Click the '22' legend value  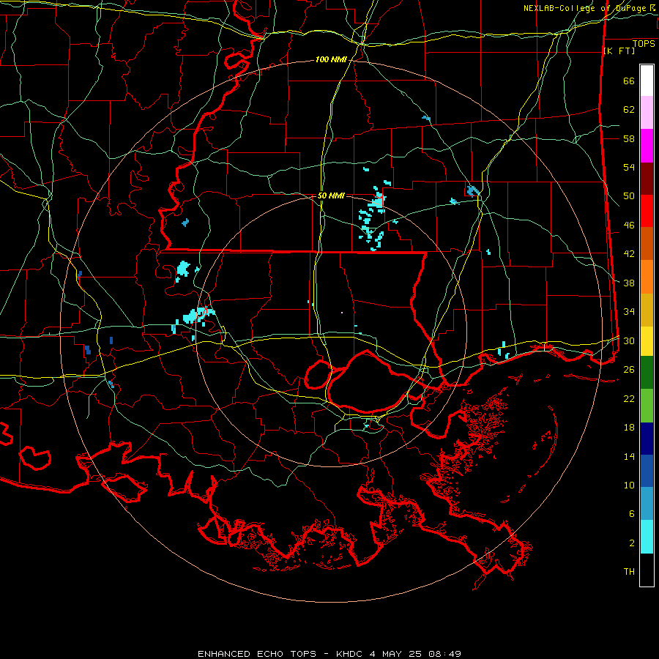click(x=629, y=398)
